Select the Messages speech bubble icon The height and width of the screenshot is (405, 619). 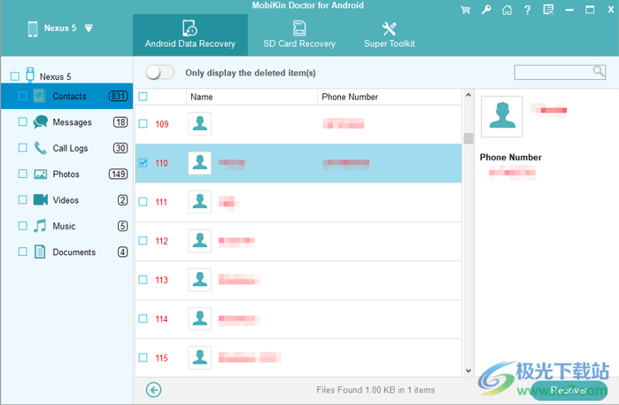40,122
